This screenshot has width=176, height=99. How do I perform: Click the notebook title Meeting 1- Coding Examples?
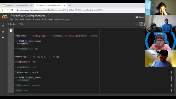pyautogui.click(x=29, y=16)
